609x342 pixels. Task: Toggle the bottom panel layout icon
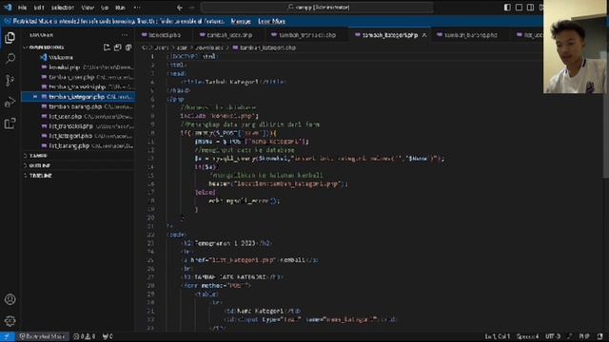tap(519, 8)
